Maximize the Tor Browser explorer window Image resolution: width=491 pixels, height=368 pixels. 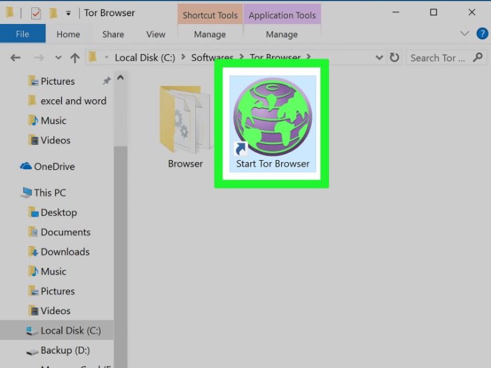coord(434,12)
